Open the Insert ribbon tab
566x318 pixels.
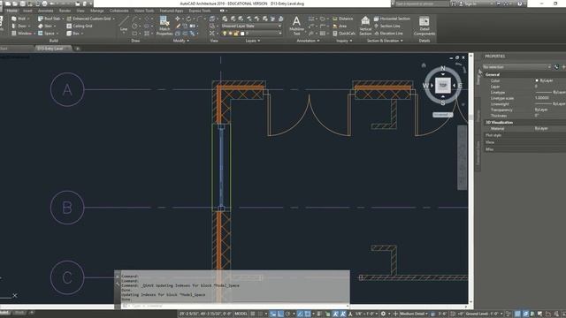point(27,11)
